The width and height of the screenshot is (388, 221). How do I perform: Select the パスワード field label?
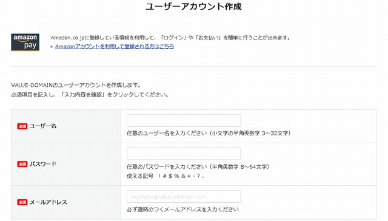tap(43, 164)
